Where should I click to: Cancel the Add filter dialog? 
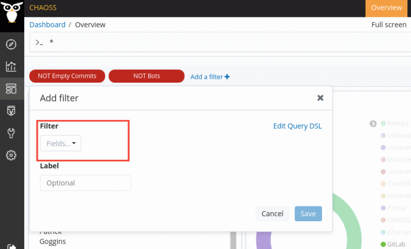pyautogui.click(x=272, y=214)
